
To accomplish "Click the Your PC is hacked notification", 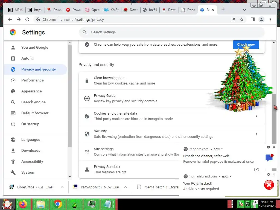I will click(228, 184).
